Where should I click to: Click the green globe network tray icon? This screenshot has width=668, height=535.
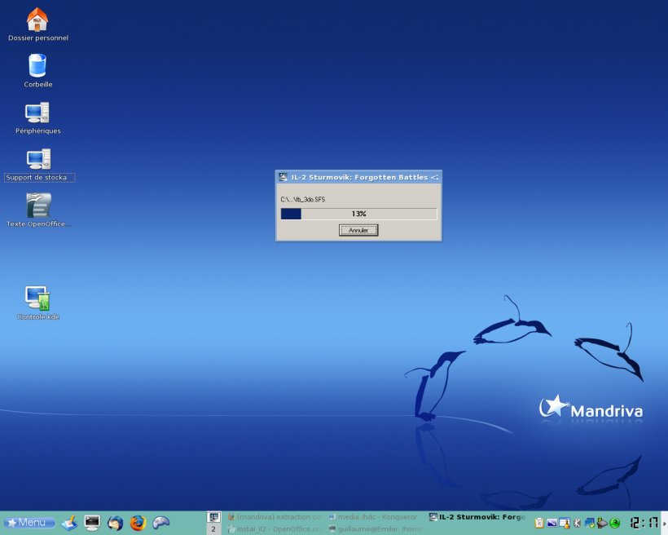pos(615,523)
